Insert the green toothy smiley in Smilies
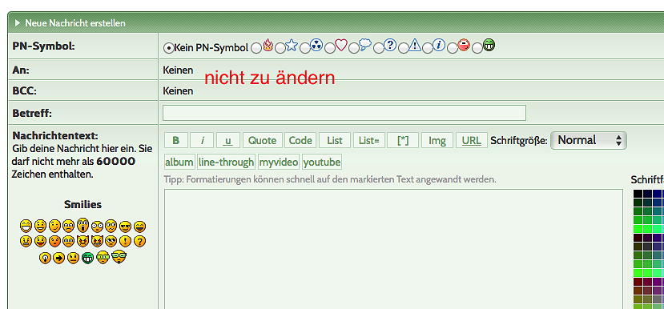The image size is (664, 309). tap(87, 258)
